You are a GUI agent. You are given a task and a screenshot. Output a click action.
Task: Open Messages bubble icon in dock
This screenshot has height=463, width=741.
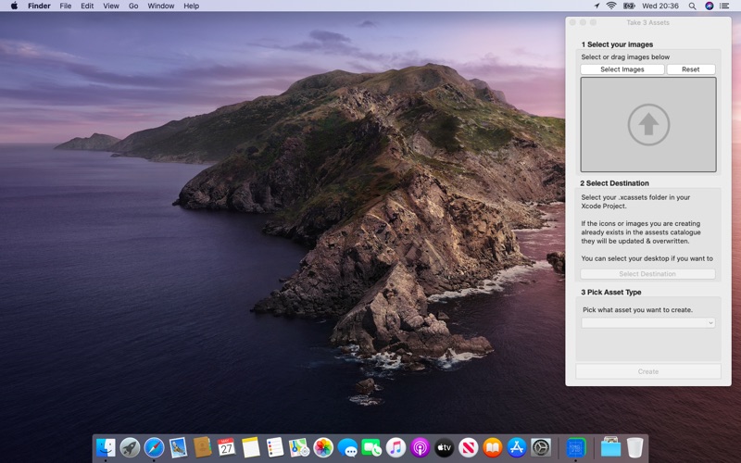[x=347, y=447]
